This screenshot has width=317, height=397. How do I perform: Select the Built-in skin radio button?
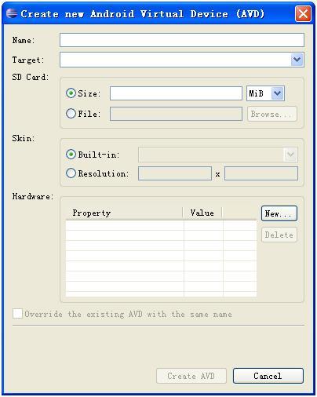click(71, 155)
